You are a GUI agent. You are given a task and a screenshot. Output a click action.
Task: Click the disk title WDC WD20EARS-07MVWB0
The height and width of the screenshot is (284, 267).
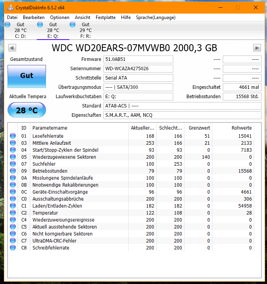pos(134,48)
